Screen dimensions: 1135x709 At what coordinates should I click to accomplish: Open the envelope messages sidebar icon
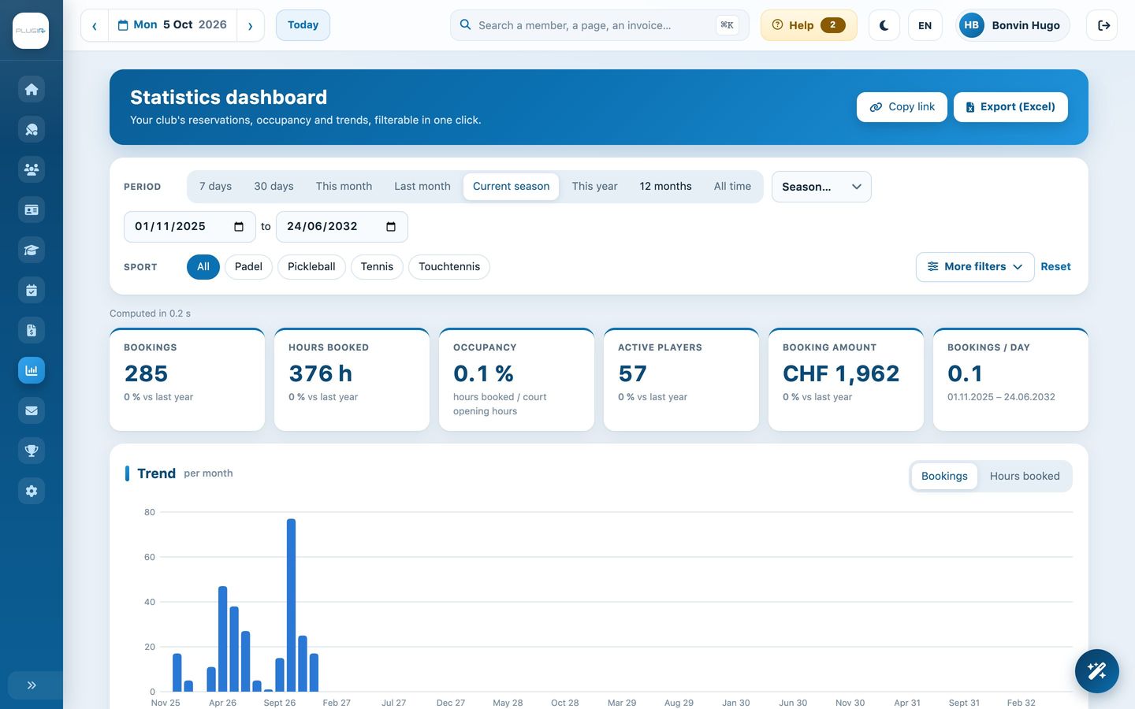(x=32, y=410)
